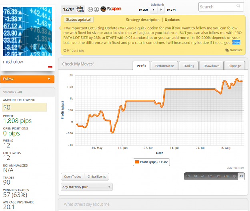Screen dimensions: 250x211
Task: Switch to the Trading tab
Action: [x=189, y=66]
